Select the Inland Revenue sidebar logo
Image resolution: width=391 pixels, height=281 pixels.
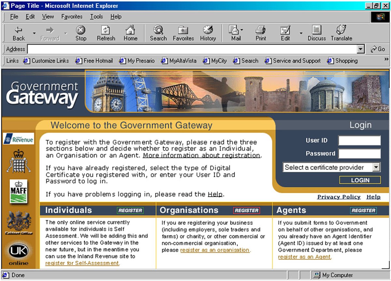[19, 139]
